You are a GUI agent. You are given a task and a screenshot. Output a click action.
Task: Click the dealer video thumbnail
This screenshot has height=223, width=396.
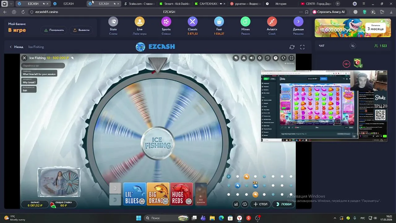click(59, 182)
